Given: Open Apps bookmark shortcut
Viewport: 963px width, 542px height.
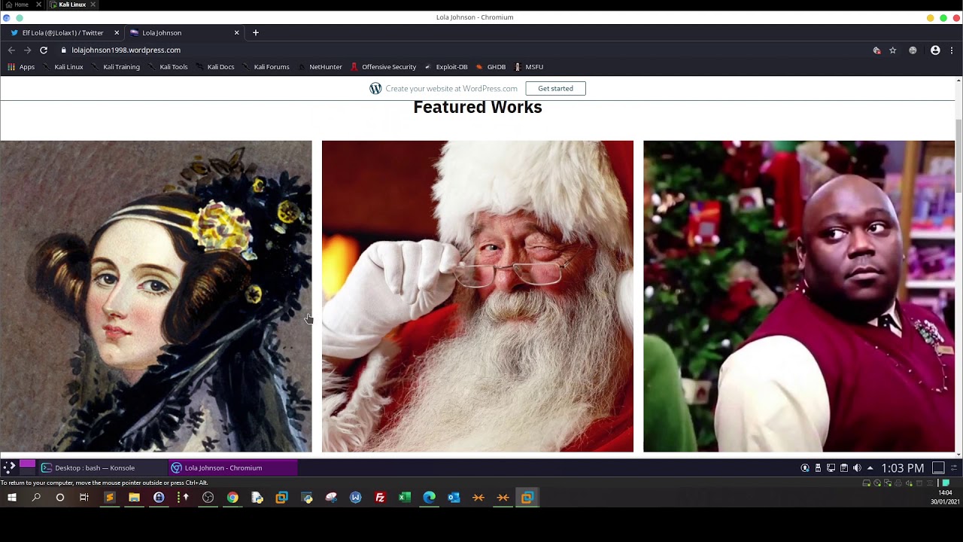Looking at the screenshot, I should (21, 67).
